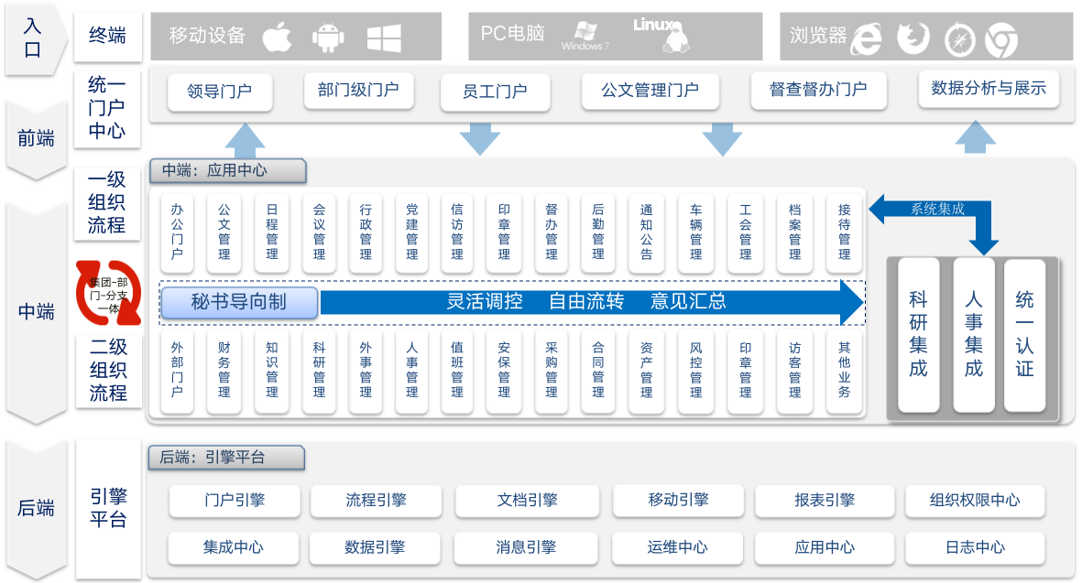
Task: Select the 财务管理 application tile
Action: 224,370
